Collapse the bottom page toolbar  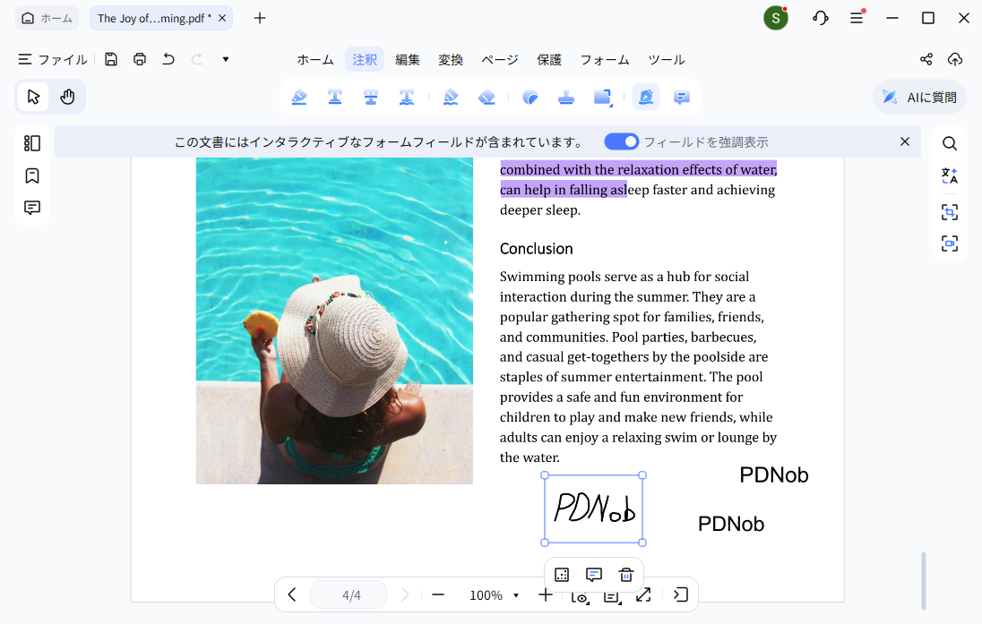[x=680, y=594]
